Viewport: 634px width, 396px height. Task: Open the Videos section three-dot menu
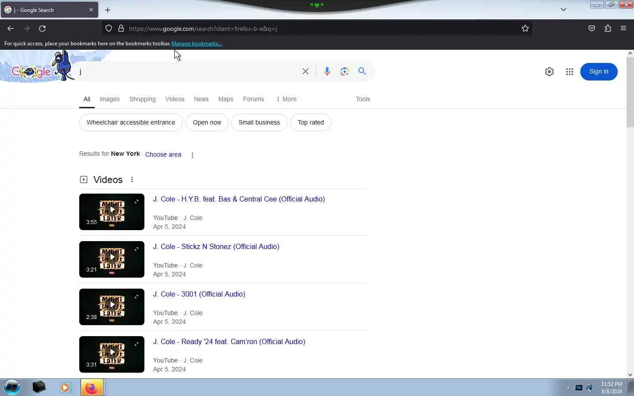pos(132,180)
